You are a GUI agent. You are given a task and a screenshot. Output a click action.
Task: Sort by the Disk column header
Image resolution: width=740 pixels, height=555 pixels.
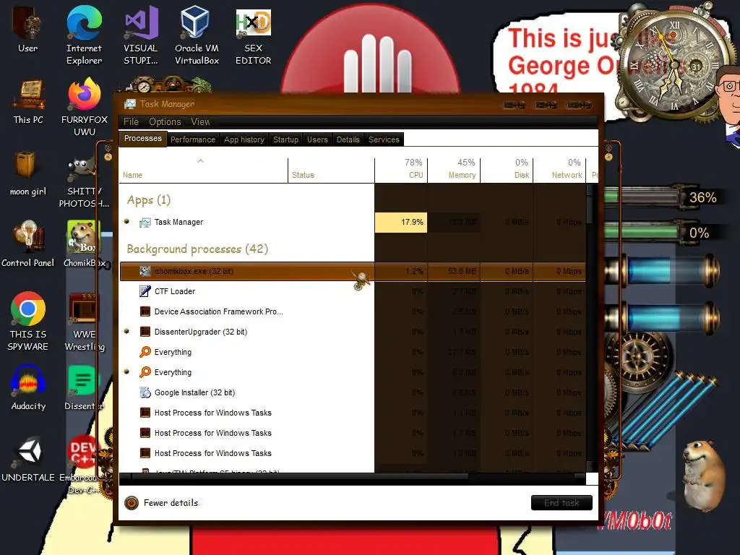[507, 169]
